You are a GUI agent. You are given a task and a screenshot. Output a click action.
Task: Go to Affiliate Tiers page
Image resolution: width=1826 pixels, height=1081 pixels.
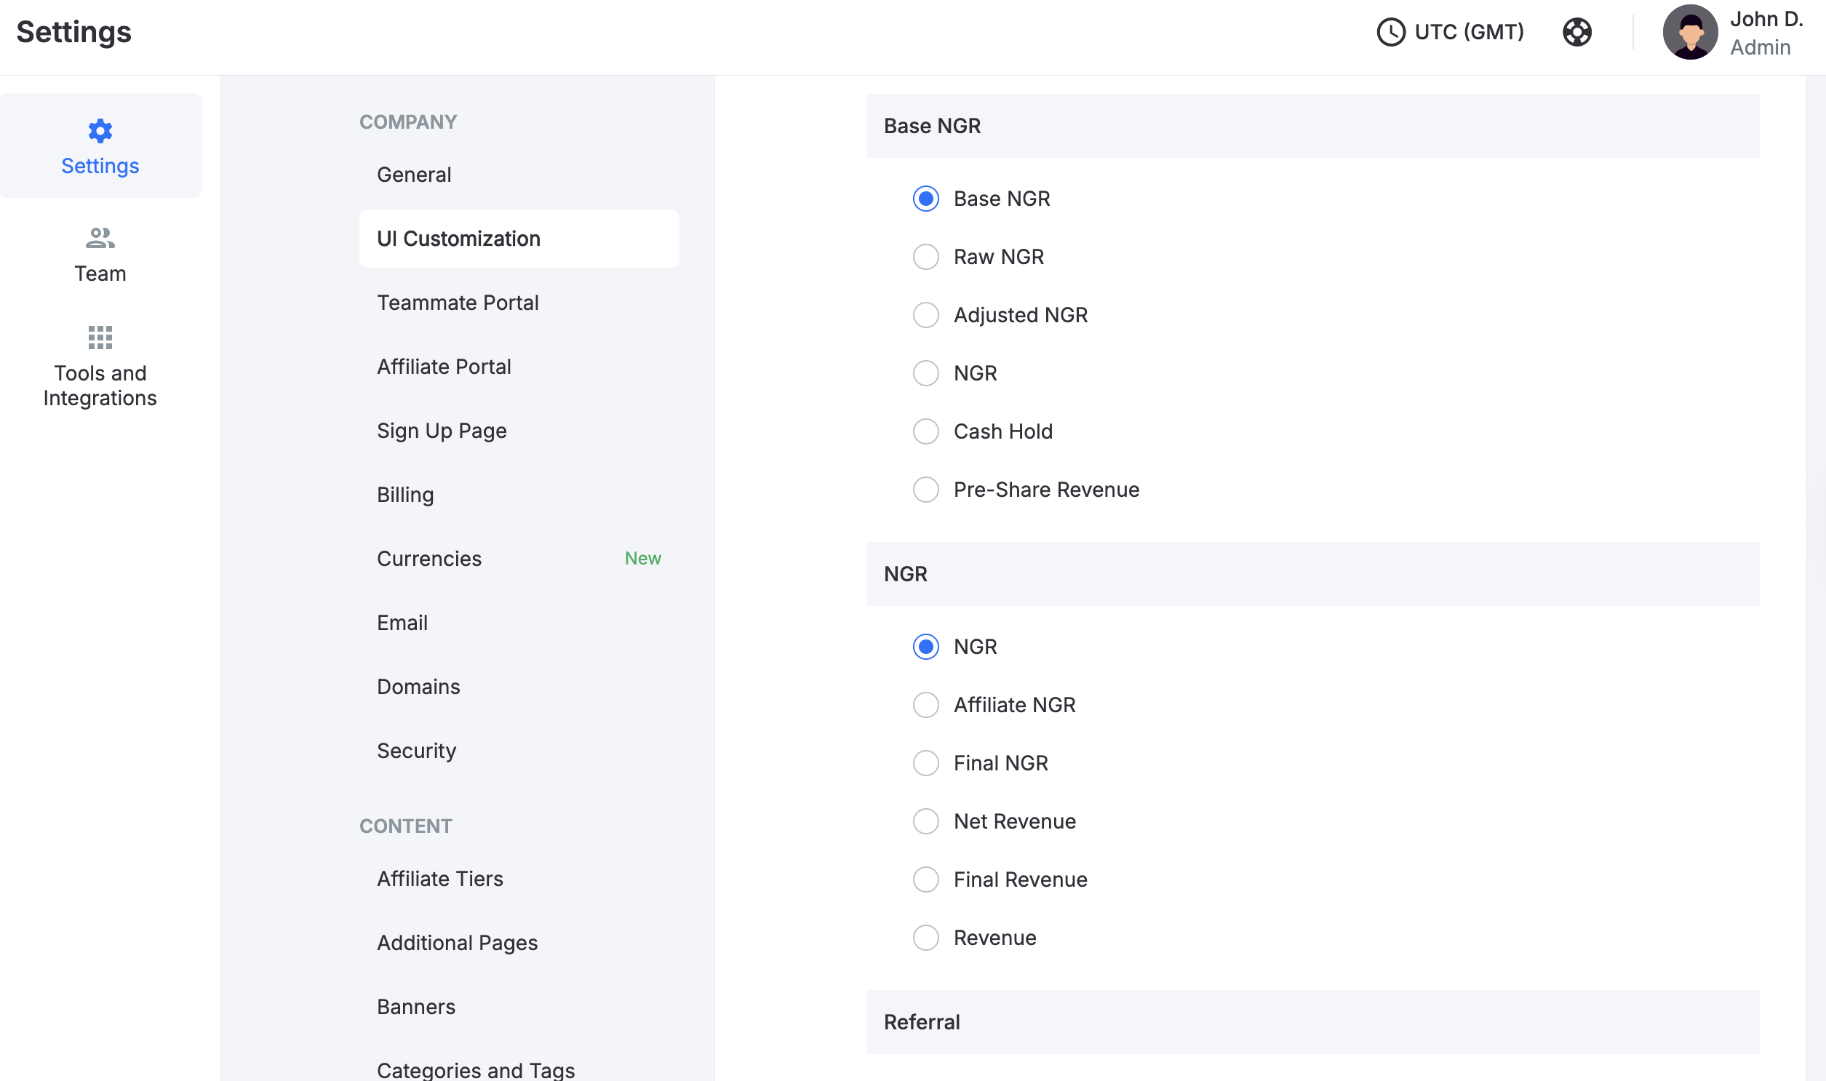tap(519, 879)
